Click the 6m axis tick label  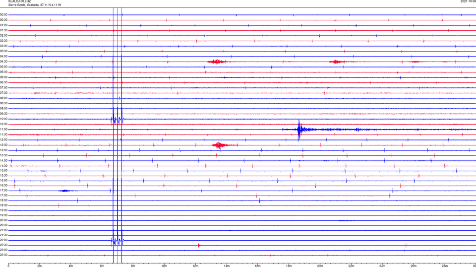(x=102, y=266)
